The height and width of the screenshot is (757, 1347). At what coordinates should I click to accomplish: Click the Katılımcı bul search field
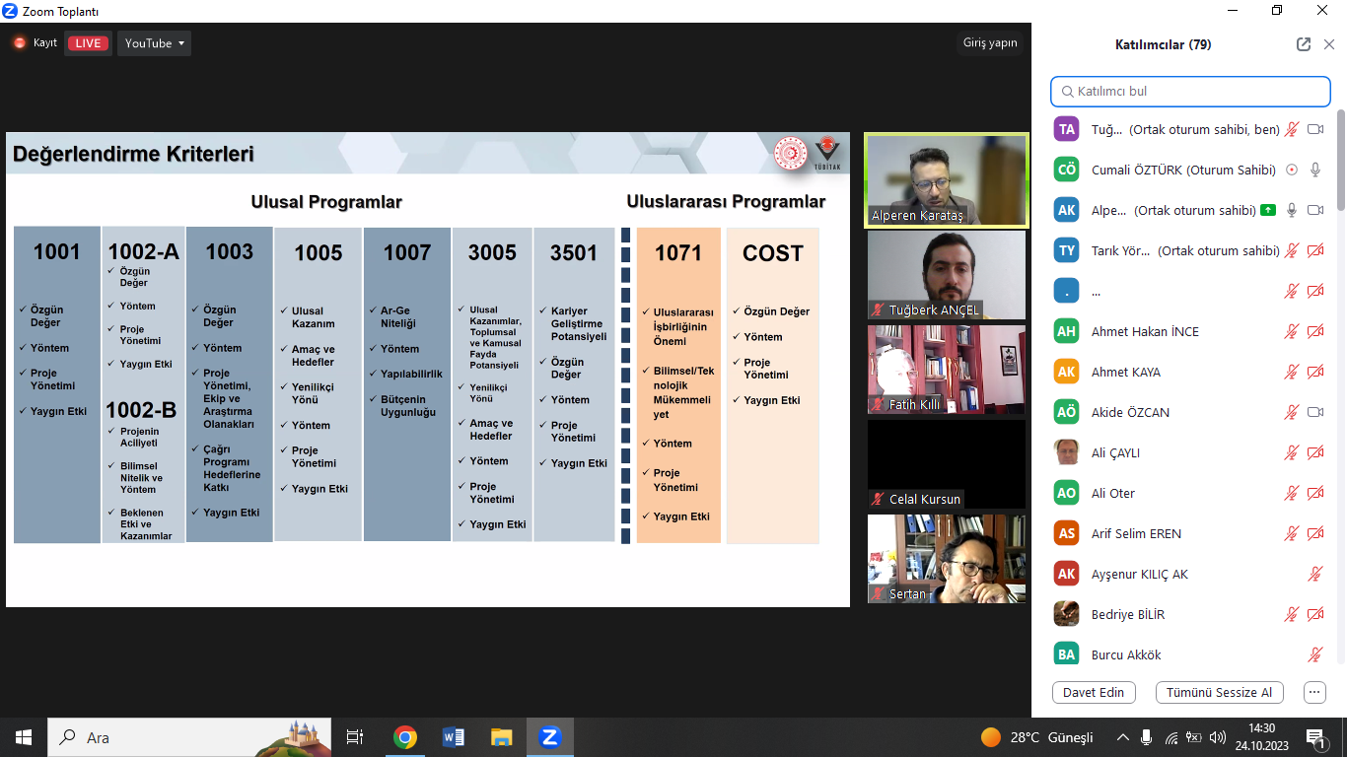(1191, 92)
